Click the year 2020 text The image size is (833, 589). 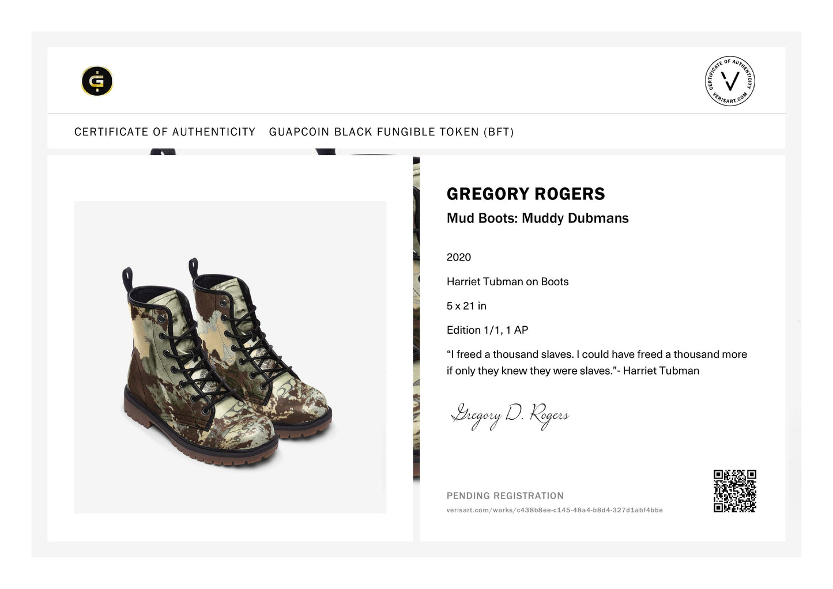click(x=459, y=257)
